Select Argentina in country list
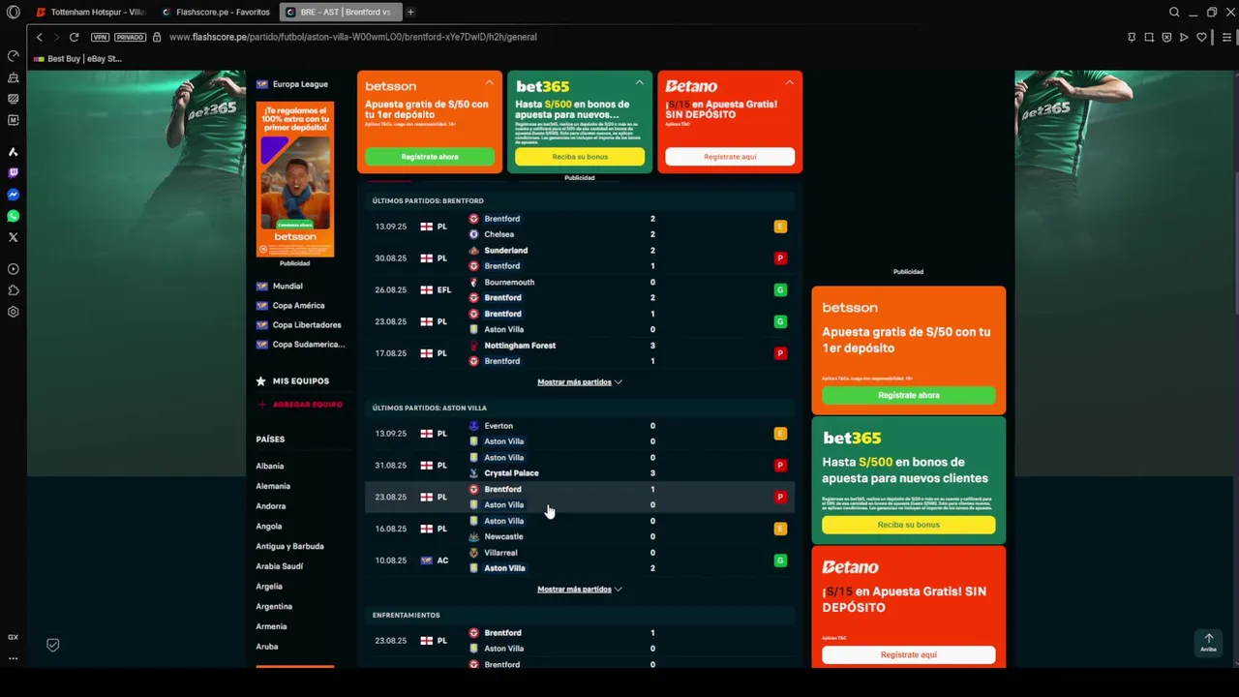The width and height of the screenshot is (1239, 697). point(274,607)
